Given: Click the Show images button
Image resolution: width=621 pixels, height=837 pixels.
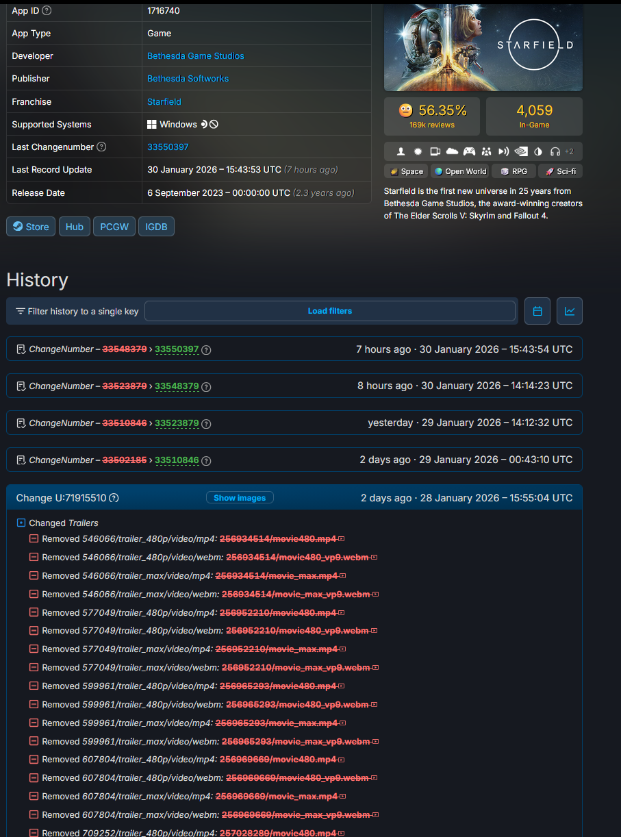Looking at the screenshot, I should [x=240, y=498].
